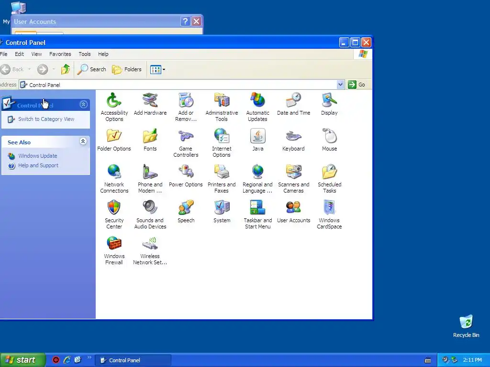Click the red Quick Launch icon
This screenshot has width=490, height=367.
56,360
